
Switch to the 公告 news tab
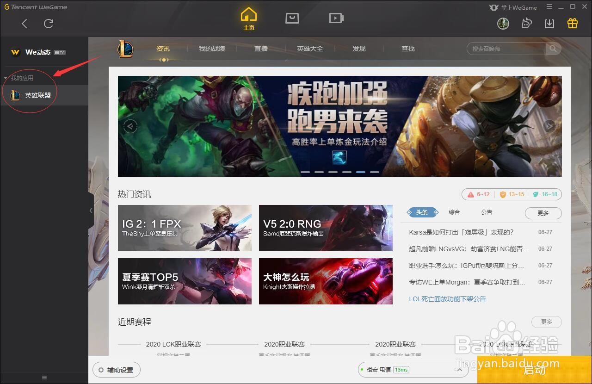point(487,212)
